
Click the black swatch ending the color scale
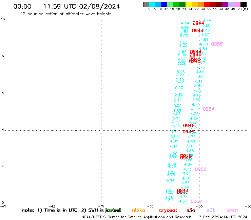[x=243, y=4]
